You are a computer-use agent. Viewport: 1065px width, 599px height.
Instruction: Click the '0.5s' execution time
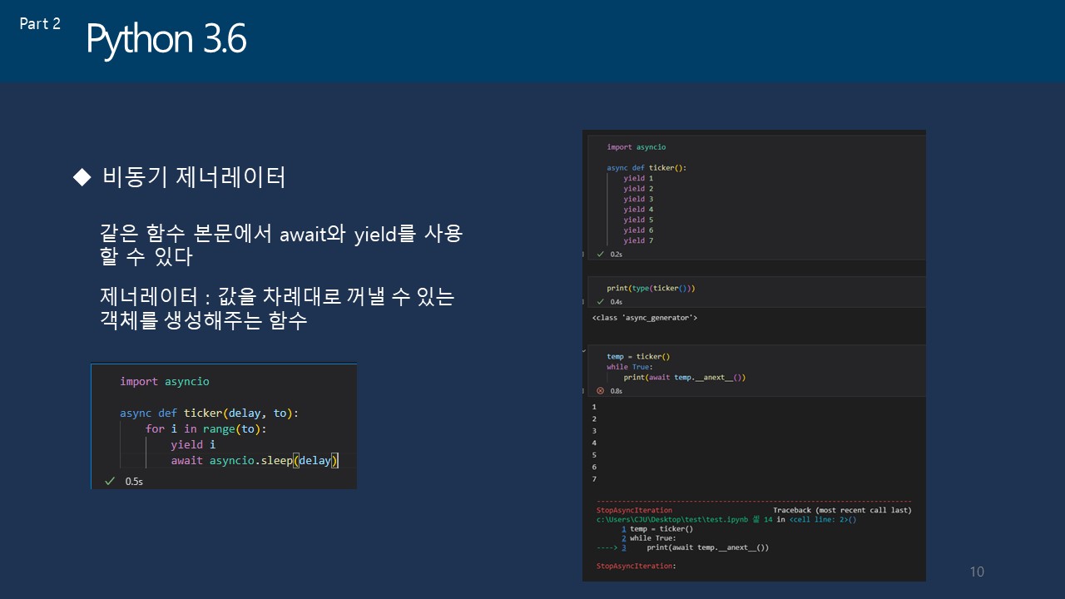click(134, 482)
